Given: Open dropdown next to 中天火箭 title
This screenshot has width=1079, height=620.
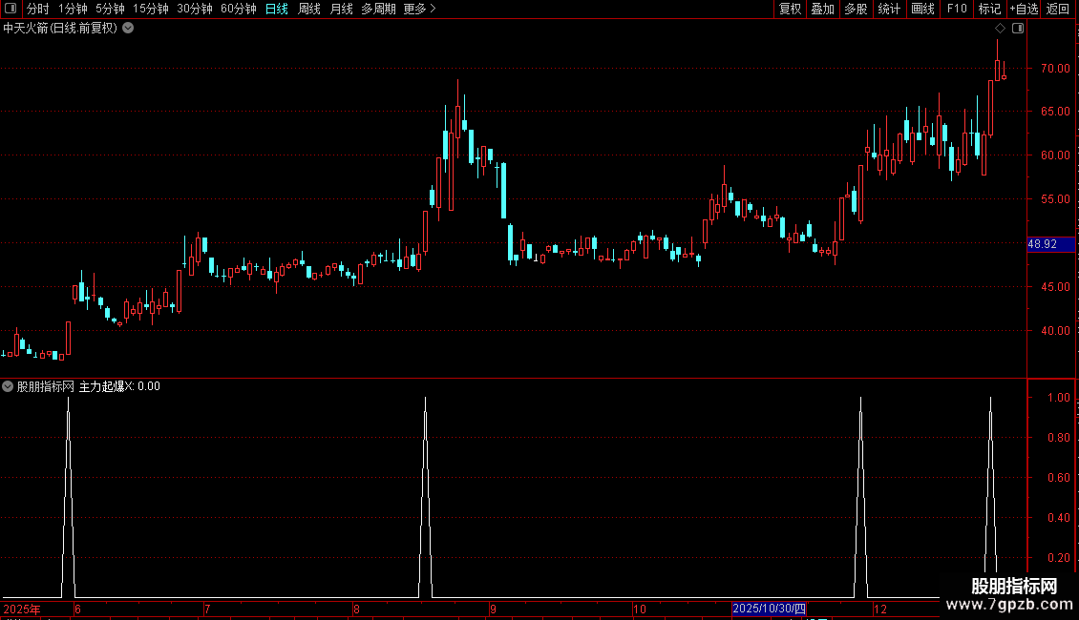Looking at the screenshot, I should tap(128, 29).
